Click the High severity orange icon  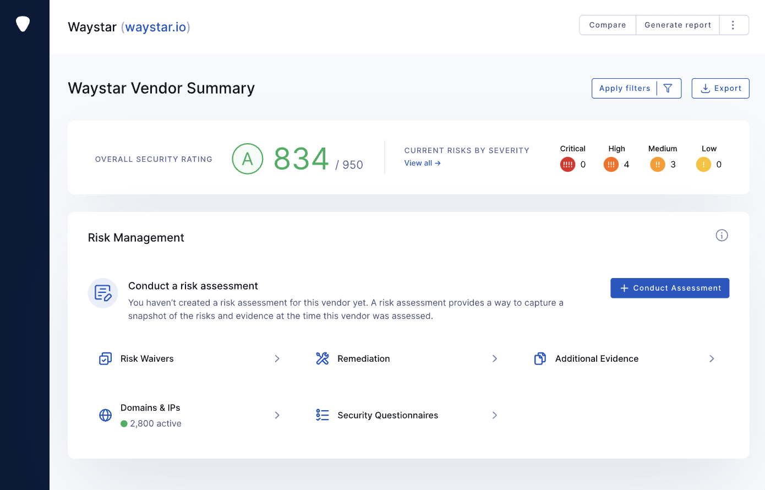click(x=611, y=164)
